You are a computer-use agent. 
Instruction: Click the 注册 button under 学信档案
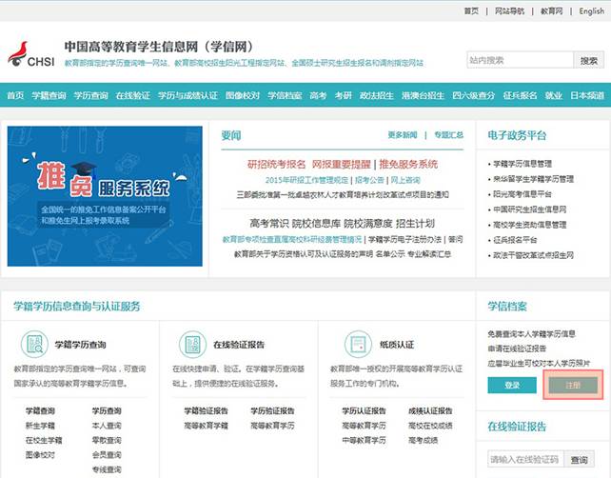573,386
